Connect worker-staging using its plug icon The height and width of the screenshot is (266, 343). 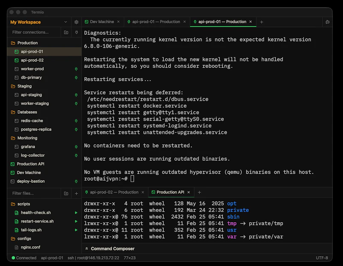pyautogui.click(x=76, y=103)
